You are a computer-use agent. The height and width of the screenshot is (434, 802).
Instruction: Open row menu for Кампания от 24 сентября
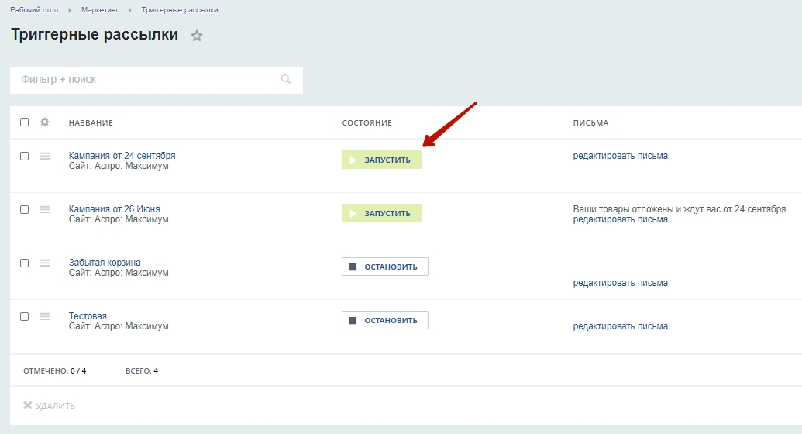tap(45, 156)
